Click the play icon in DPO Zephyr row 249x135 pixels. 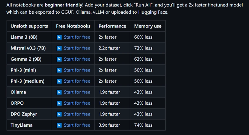[59, 114]
